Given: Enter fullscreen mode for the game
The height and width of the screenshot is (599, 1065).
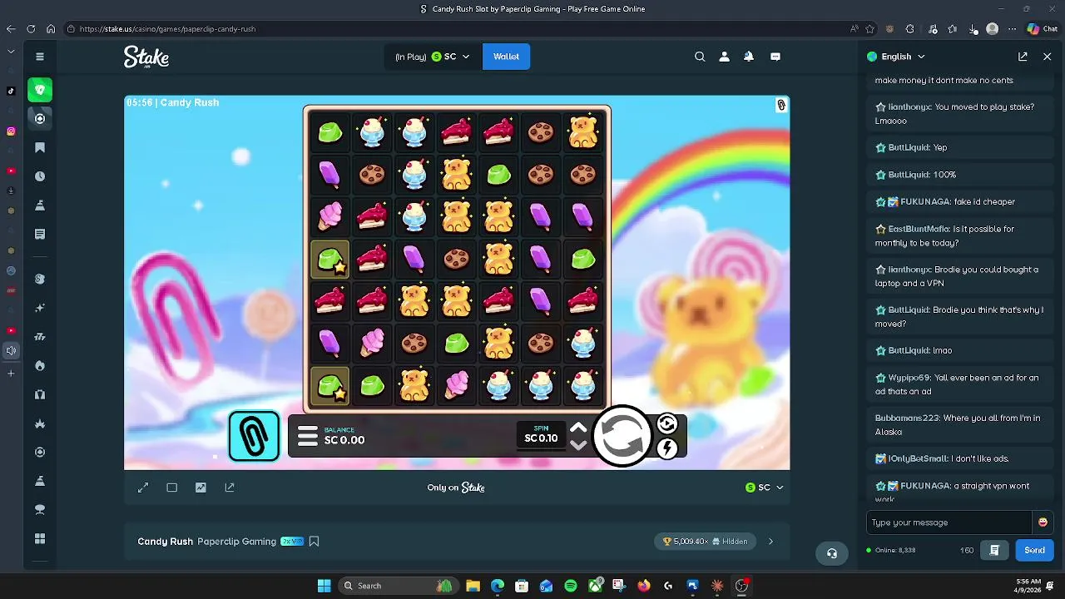Looking at the screenshot, I should click(143, 488).
